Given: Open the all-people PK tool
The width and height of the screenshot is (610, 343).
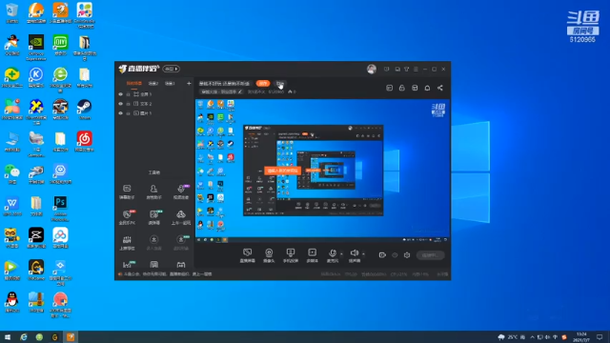Looking at the screenshot, I should pyautogui.click(x=127, y=217).
